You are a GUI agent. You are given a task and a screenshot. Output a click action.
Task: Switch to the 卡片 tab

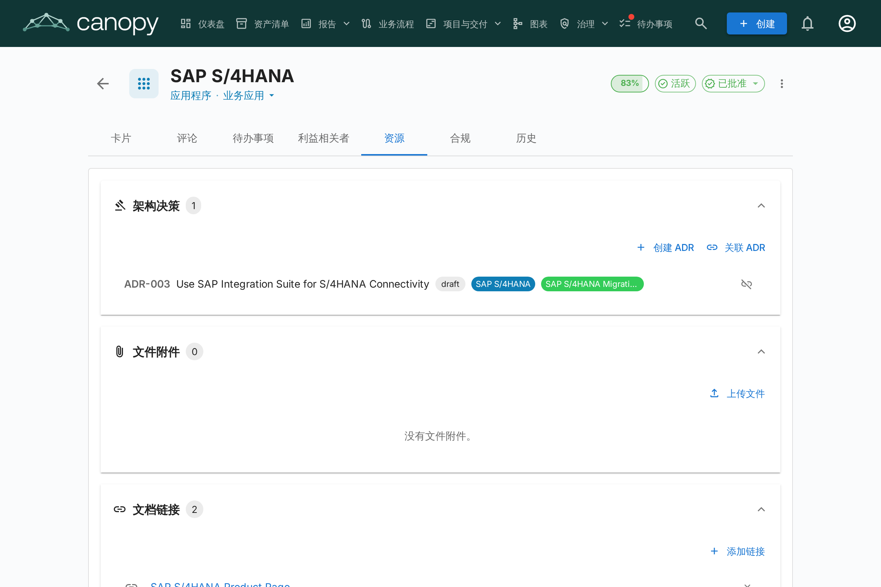(x=121, y=138)
